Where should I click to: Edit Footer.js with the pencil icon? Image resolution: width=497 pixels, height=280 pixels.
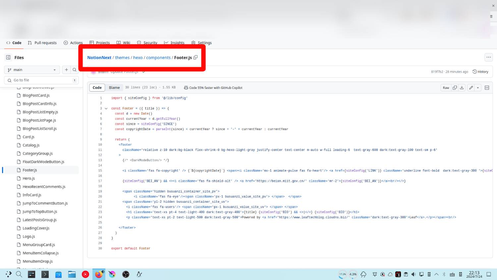click(471, 88)
